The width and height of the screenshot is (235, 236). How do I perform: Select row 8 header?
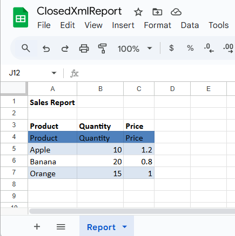(14, 184)
